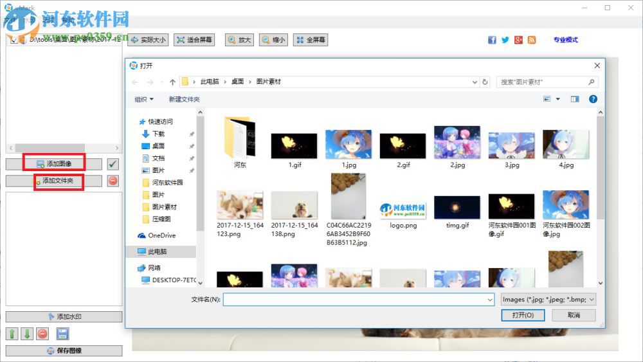
Task: Click the Facebook share icon
Action: pyautogui.click(x=492, y=40)
